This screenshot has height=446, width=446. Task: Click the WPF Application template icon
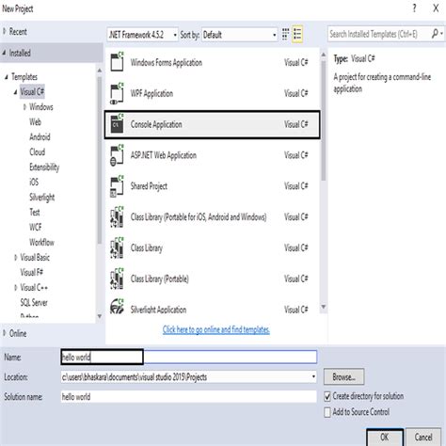click(x=117, y=93)
